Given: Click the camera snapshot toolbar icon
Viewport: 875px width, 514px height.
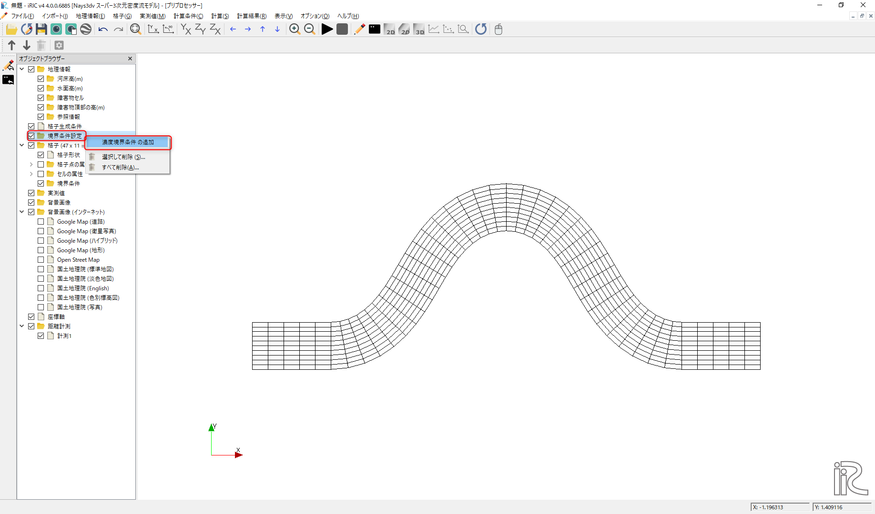Looking at the screenshot, I should pyautogui.click(x=56, y=30).
